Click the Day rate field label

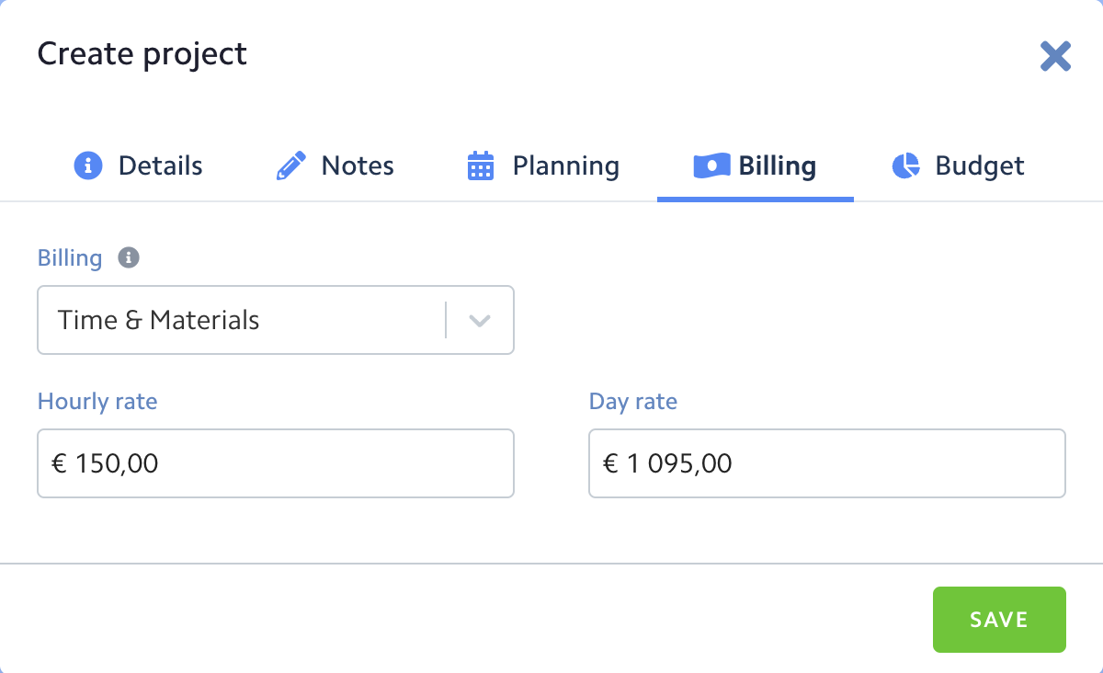coord(632,402)
